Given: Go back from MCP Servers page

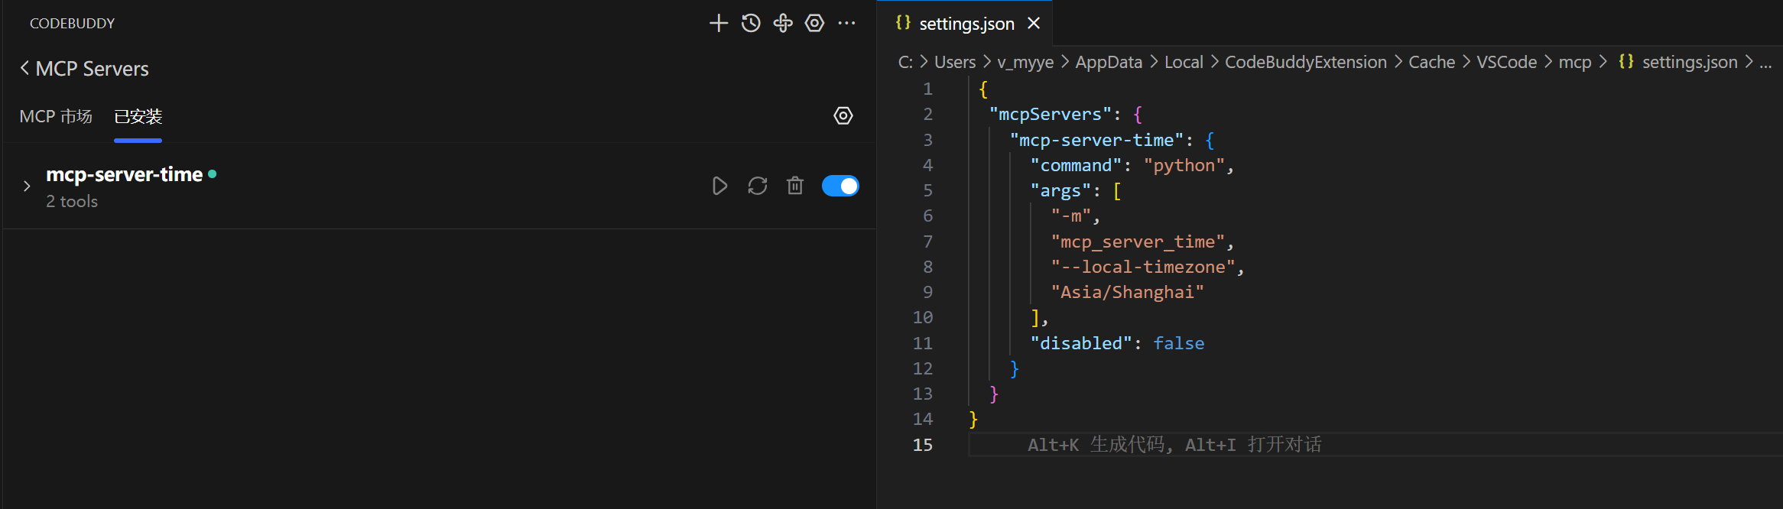Looking at the screenshot, I should [24, 69].
